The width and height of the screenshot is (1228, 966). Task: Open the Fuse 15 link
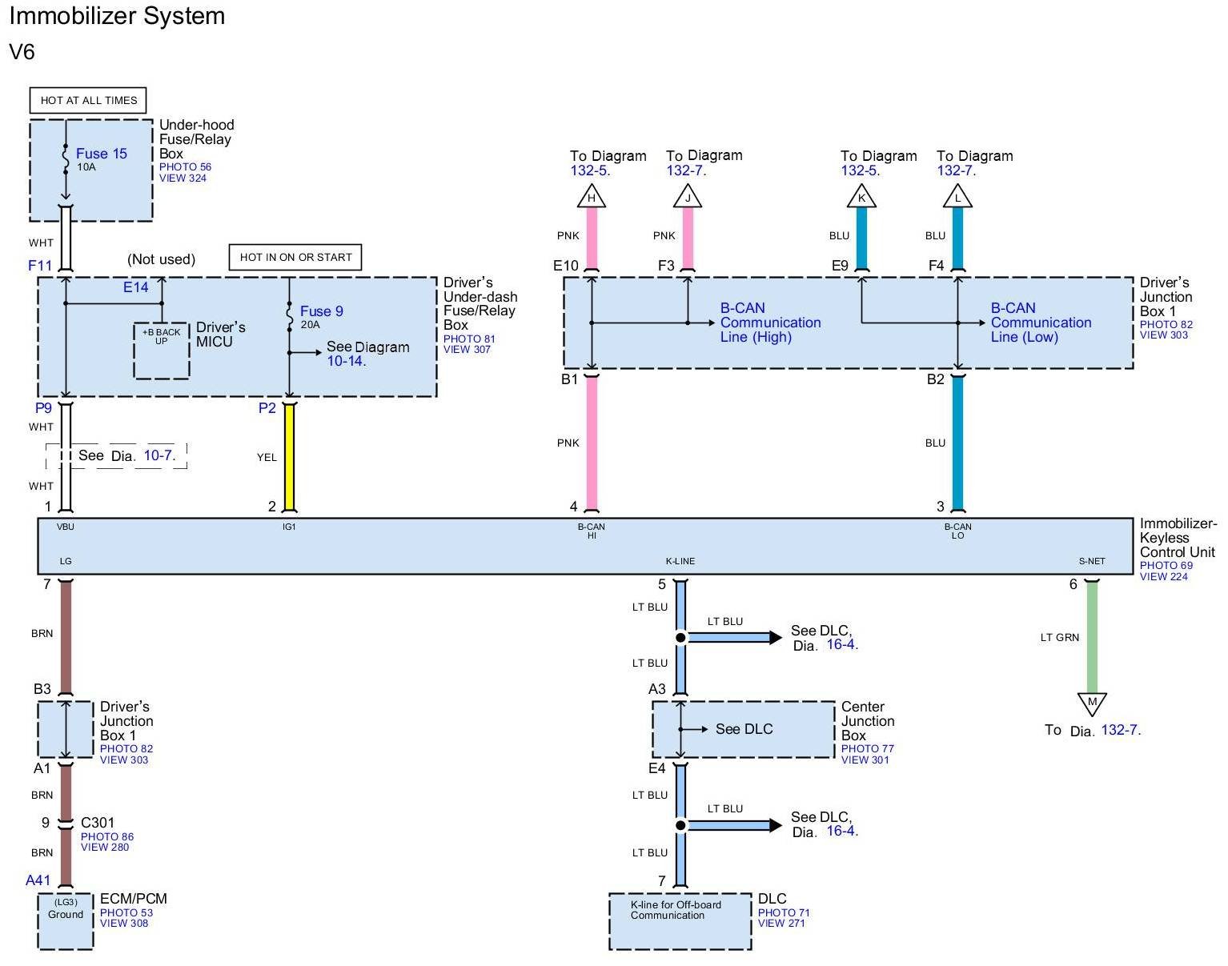(102, 154)
